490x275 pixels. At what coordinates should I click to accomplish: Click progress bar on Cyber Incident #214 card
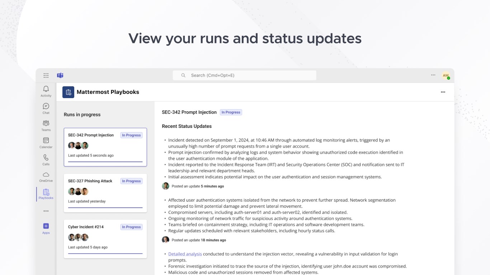click(x=105, y=254)
